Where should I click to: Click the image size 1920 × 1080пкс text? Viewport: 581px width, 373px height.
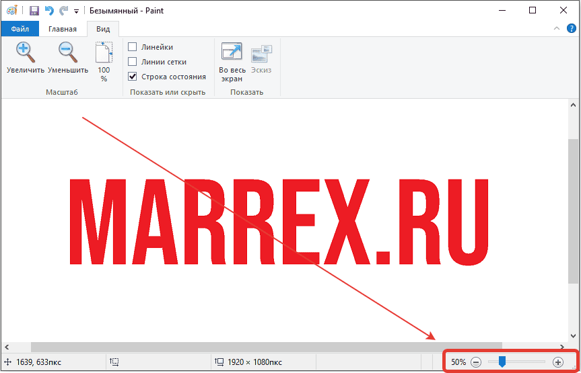pyautogui.click(x=255, y=362)
